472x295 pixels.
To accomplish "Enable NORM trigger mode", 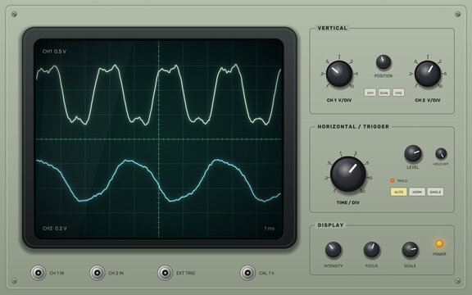I will click(x=417, y=192).
